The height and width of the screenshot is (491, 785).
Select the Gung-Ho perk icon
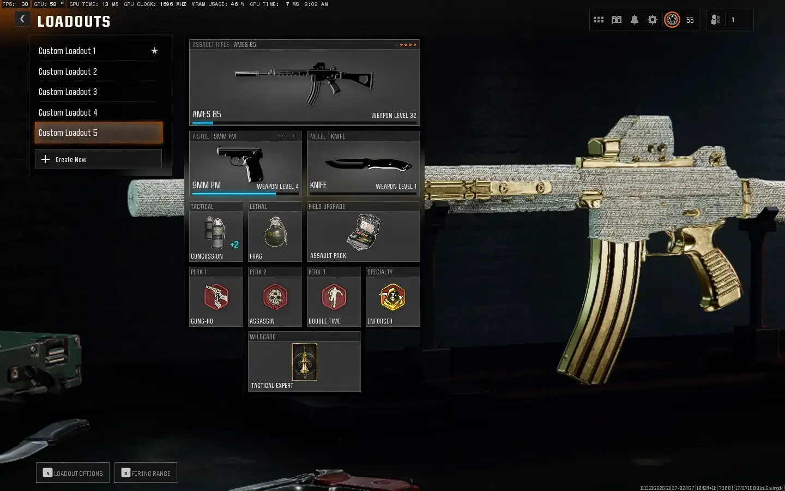216,297
